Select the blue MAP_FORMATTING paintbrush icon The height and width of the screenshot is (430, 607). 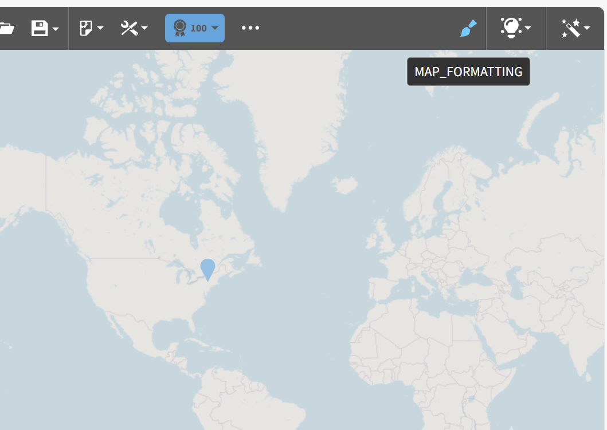[468, 27]
